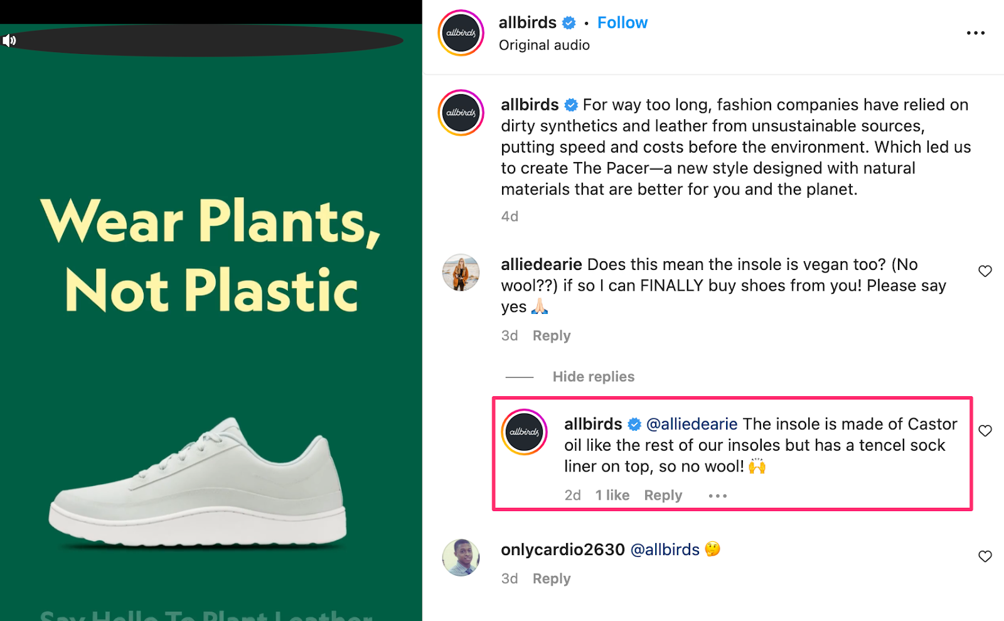This screenshot has height=621, width=1004.
Task: Open the allbirds profile picture thumbnail
Action: (460, 33)
